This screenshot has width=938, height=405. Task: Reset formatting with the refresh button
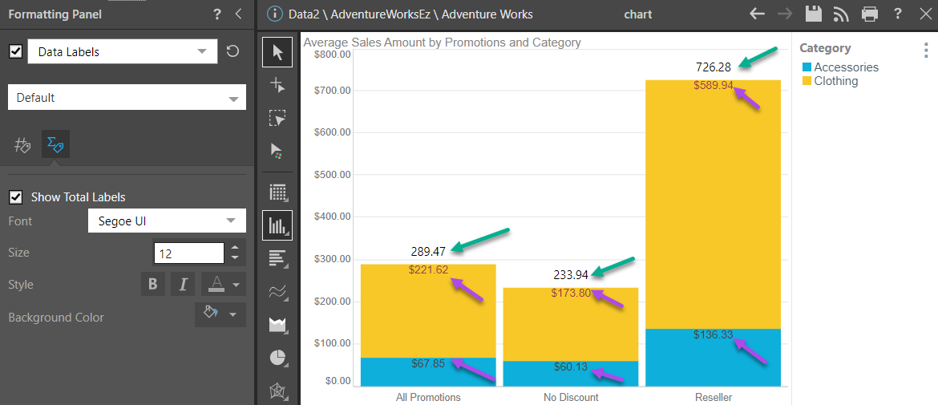pos(232,51)
